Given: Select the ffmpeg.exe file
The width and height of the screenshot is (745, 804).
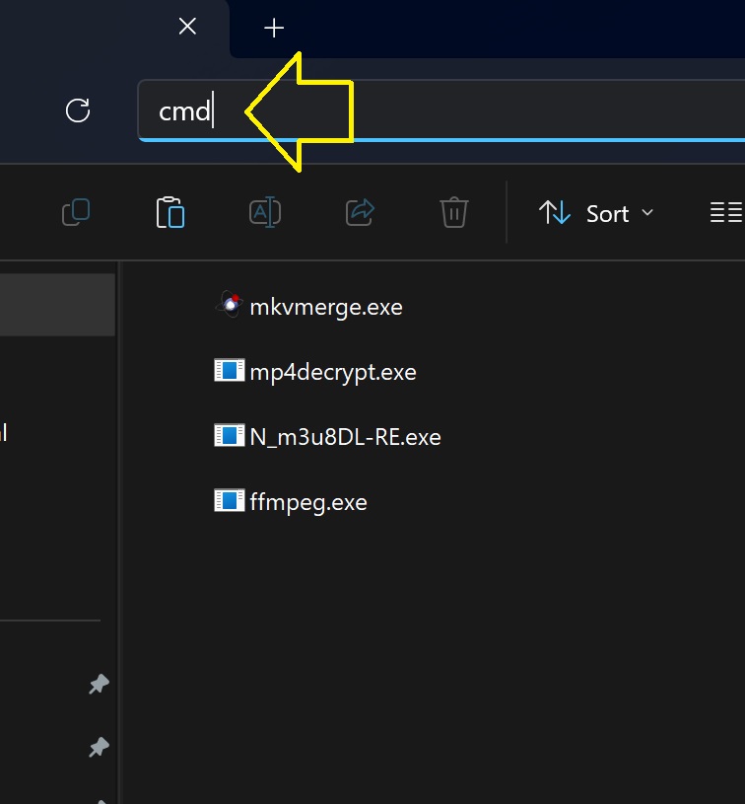Looking at the screenshot, I should [291, 501].
